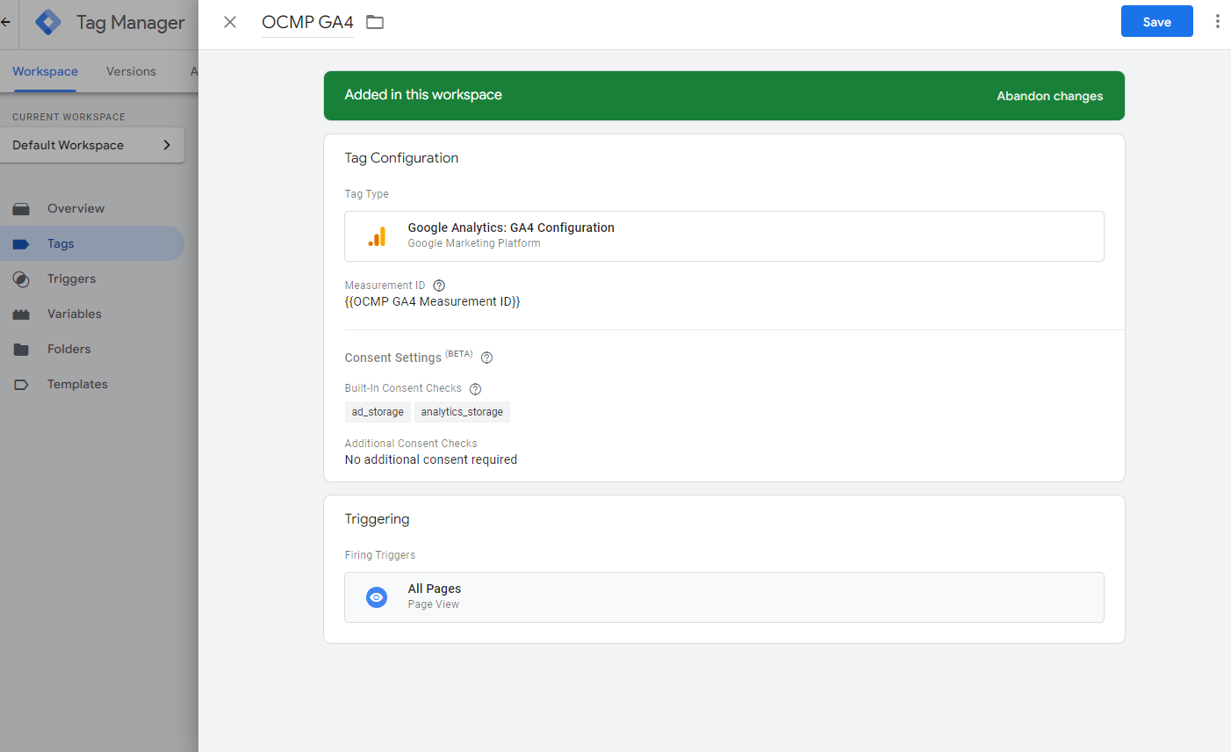Click the All Pages firing trigger row
This screenshot has width=1231, height=752.
point(723,597)
